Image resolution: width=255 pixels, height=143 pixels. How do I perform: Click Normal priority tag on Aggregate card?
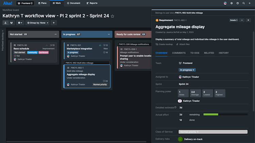click(x=100, y=84)
